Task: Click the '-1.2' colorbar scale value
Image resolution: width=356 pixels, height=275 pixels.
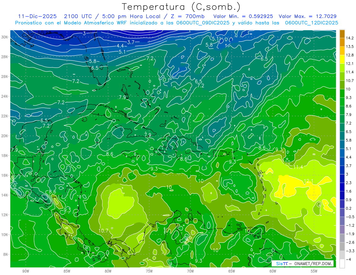Action: 350,225
